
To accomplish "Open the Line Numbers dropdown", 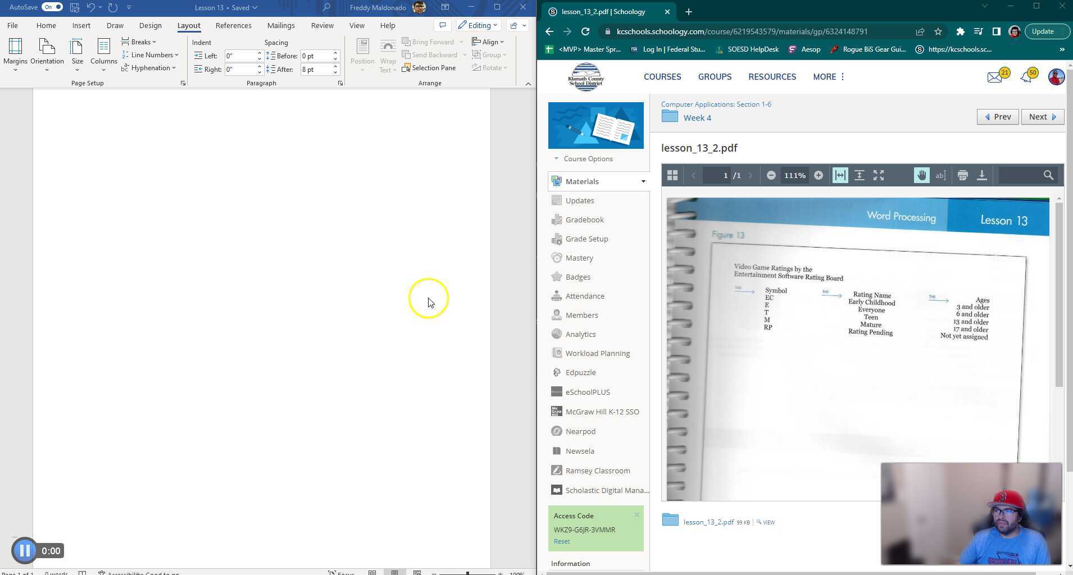I will [150, 55].
